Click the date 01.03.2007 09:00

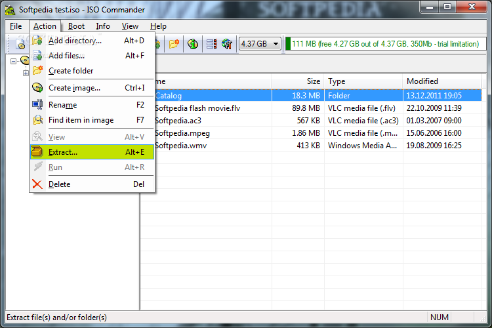tap(434, 121)
